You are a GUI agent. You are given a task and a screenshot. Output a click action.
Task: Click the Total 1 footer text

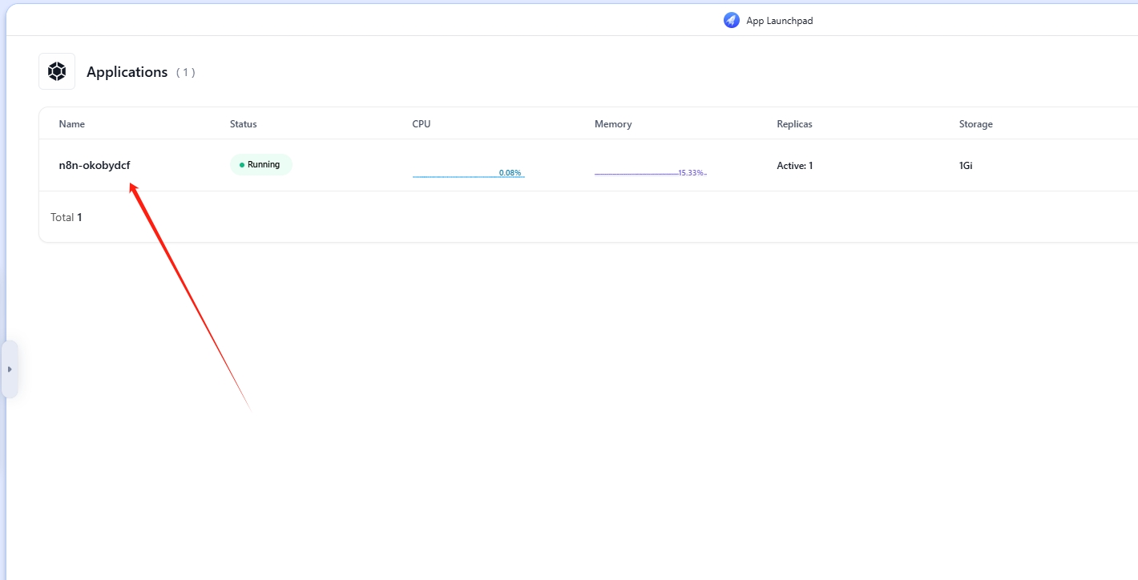(x=67, y=217)
